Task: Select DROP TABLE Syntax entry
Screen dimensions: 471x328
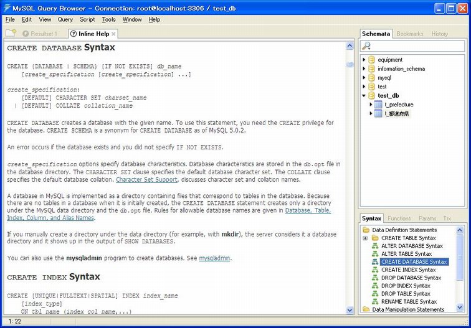Action: coord(406,294)
